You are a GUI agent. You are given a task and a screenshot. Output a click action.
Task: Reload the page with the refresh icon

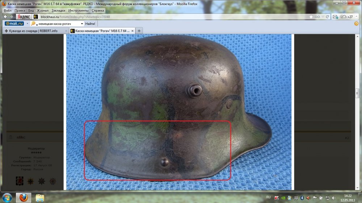tap(327, 17)
